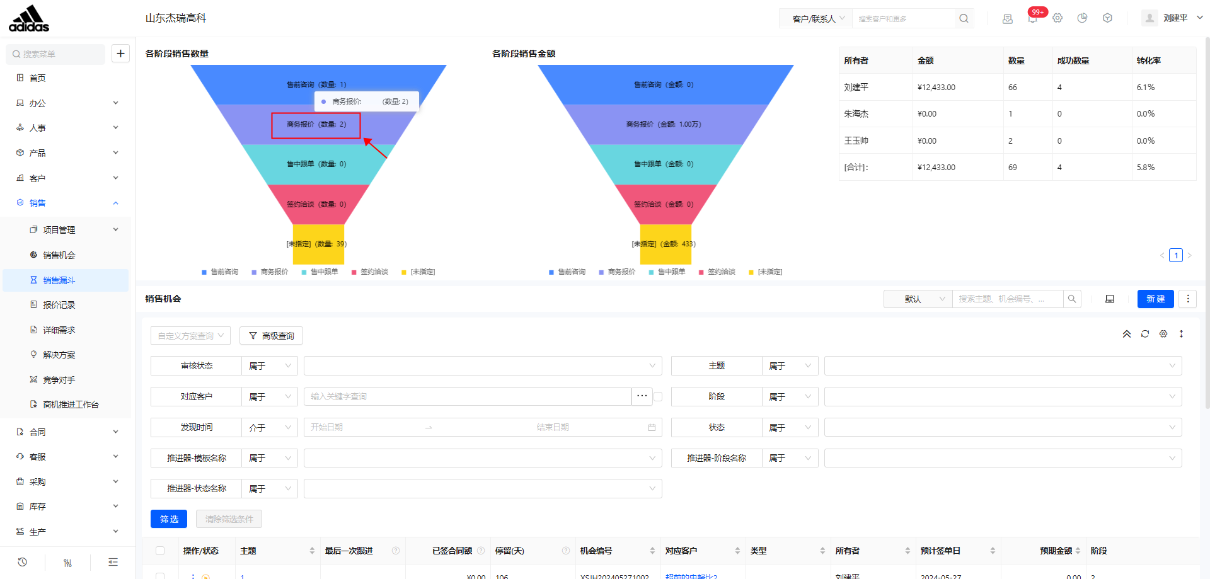Click the refresh icon in filter toolbar
The image size is (1210, 579).
coord(1145,334)
